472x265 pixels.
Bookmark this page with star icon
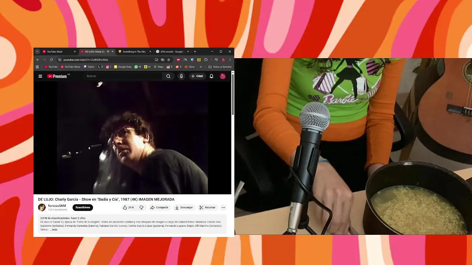(x=169, y=60)
